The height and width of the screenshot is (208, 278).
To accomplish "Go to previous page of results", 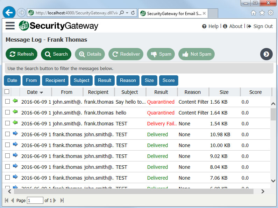I will (x=12, y=201).
